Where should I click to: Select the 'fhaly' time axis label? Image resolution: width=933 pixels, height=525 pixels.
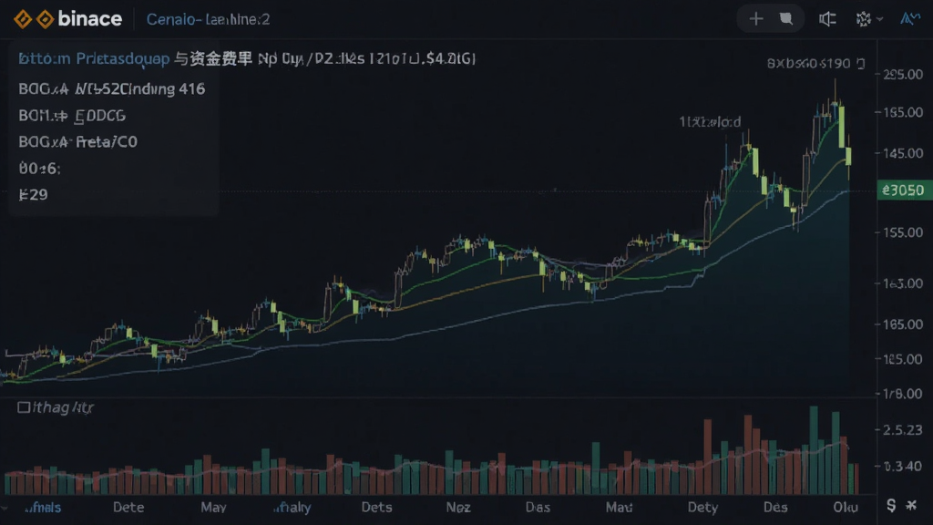[x=292, y=508]
